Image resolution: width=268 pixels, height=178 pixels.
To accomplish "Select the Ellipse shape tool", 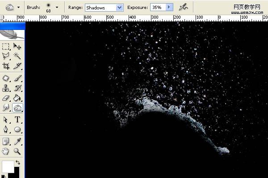I will click(x=17, y=129).
